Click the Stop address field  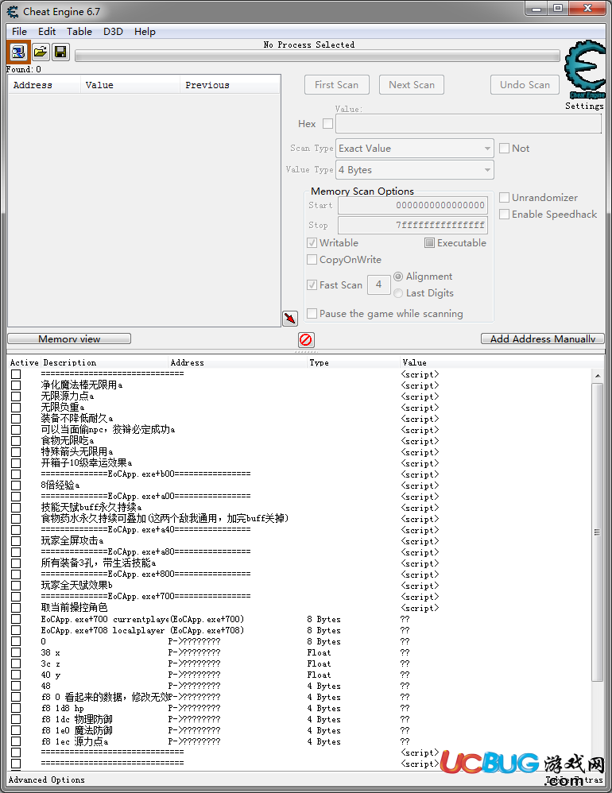click(413, 225)
